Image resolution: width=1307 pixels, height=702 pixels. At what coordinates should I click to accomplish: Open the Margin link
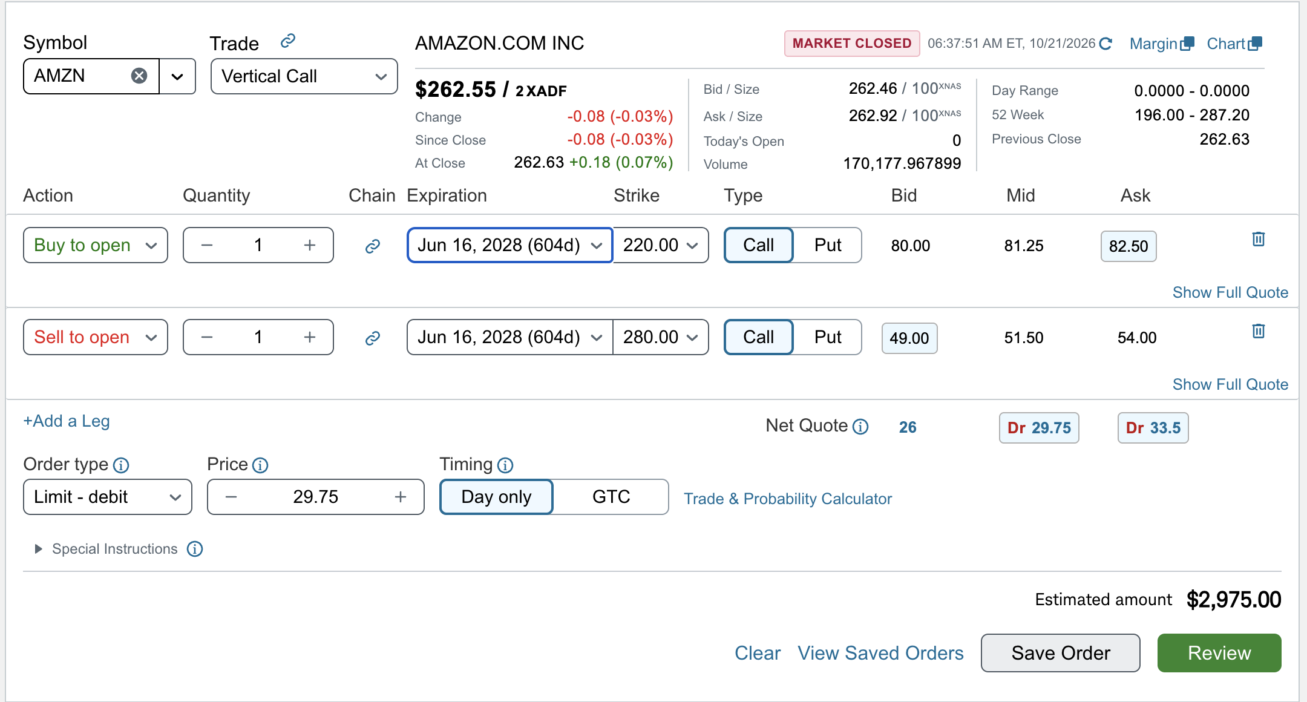[1161, 44]
